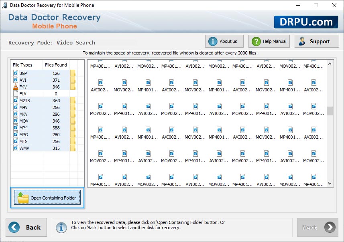Viewport: 344px width, 242px height.
Task: Select the F4V row label
Action: point(23,87)
